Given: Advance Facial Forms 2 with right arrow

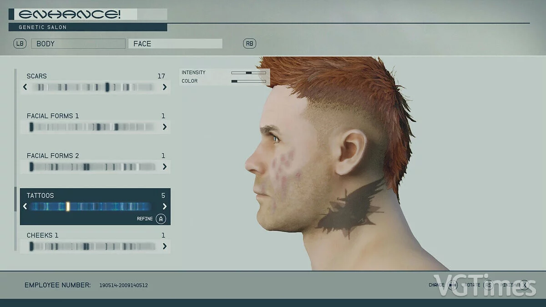Looking at the screenshot, I should click(x=165, y=167).
